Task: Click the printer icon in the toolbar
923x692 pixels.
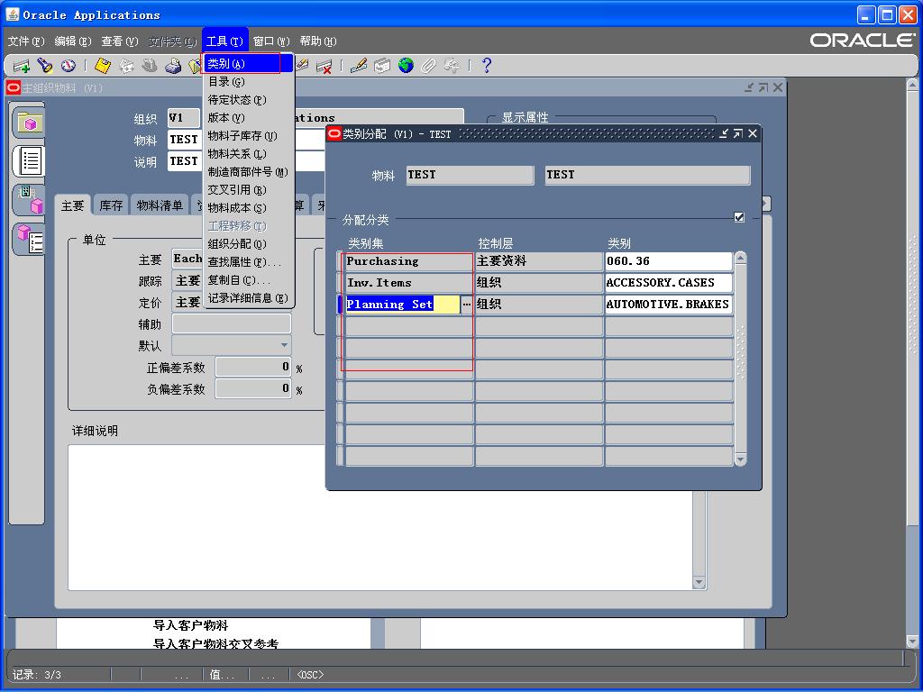Action: click(x=173, y=66)
